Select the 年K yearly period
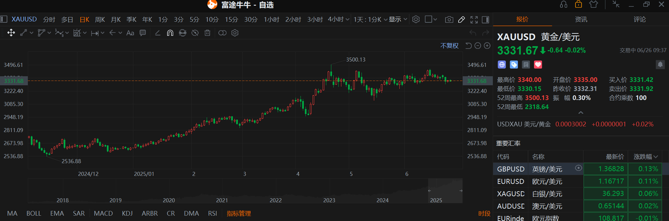669x221 pixels. (147, 19)
